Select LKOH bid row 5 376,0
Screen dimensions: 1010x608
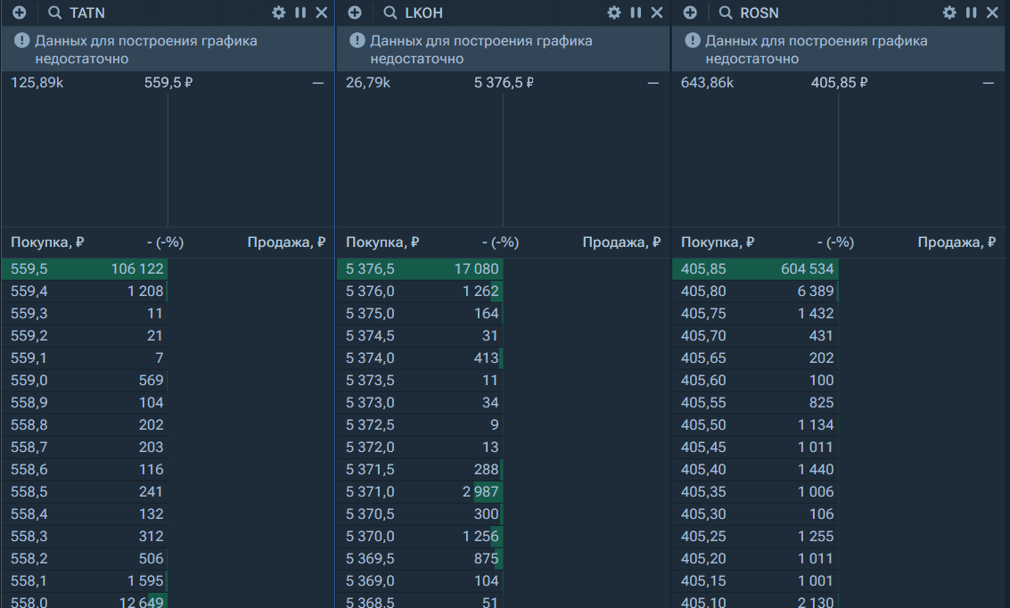420,292
